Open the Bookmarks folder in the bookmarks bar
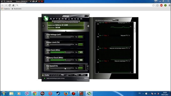171x96 pixels. click(17, 9)
